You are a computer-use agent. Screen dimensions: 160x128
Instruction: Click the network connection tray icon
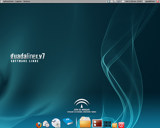click(x=115, y=1)
